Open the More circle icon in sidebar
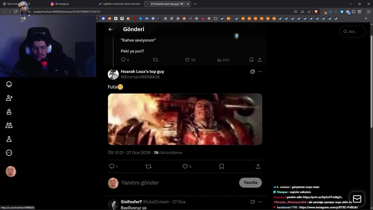Image resolution: width=373 pixels, height=210 pixels. click(9, 153)
